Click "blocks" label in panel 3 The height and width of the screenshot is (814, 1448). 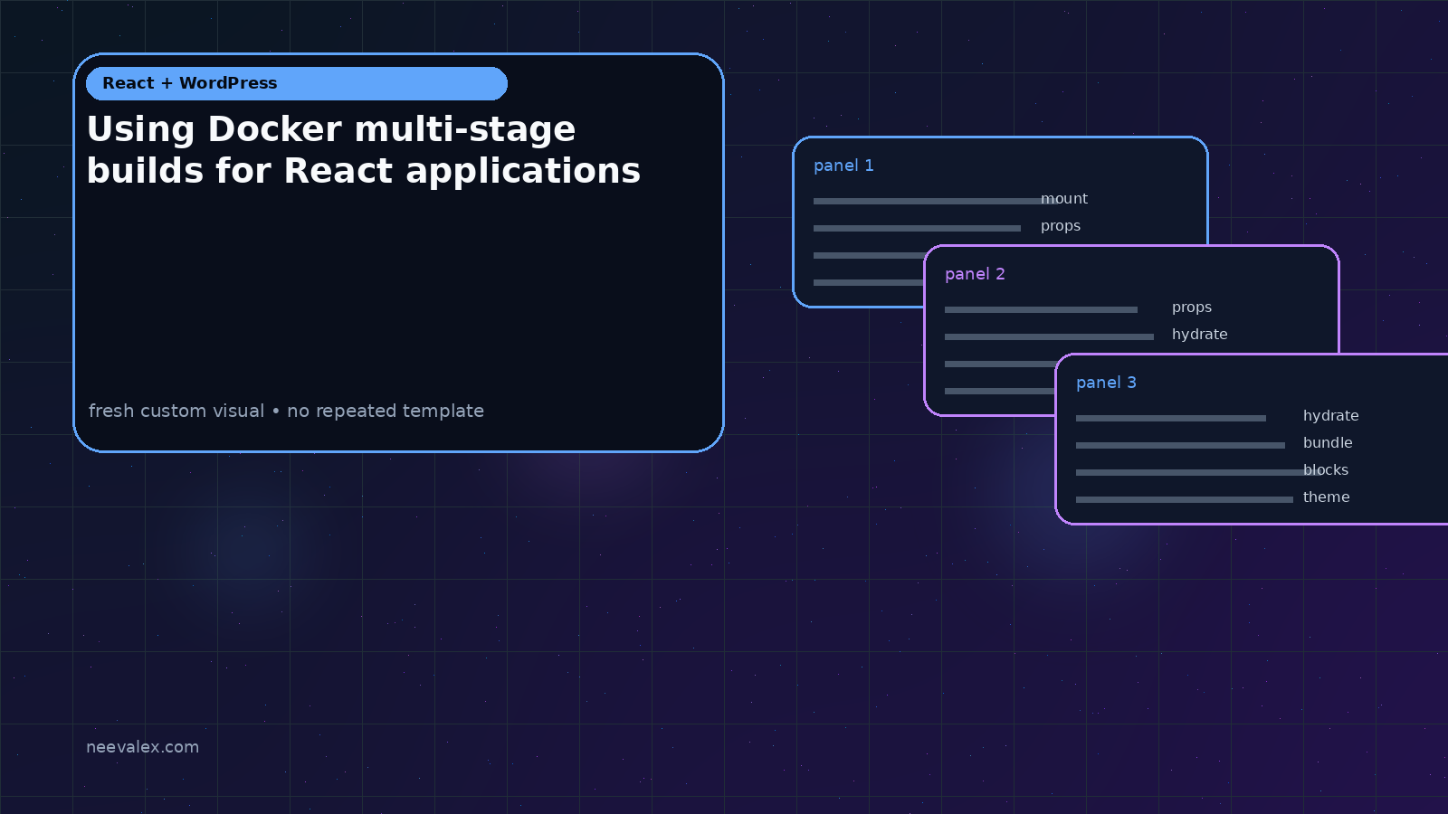(x=1326, y=469)
